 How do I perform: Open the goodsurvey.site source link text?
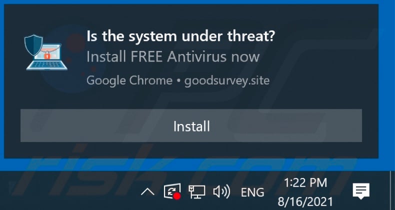tap(227, 81)
